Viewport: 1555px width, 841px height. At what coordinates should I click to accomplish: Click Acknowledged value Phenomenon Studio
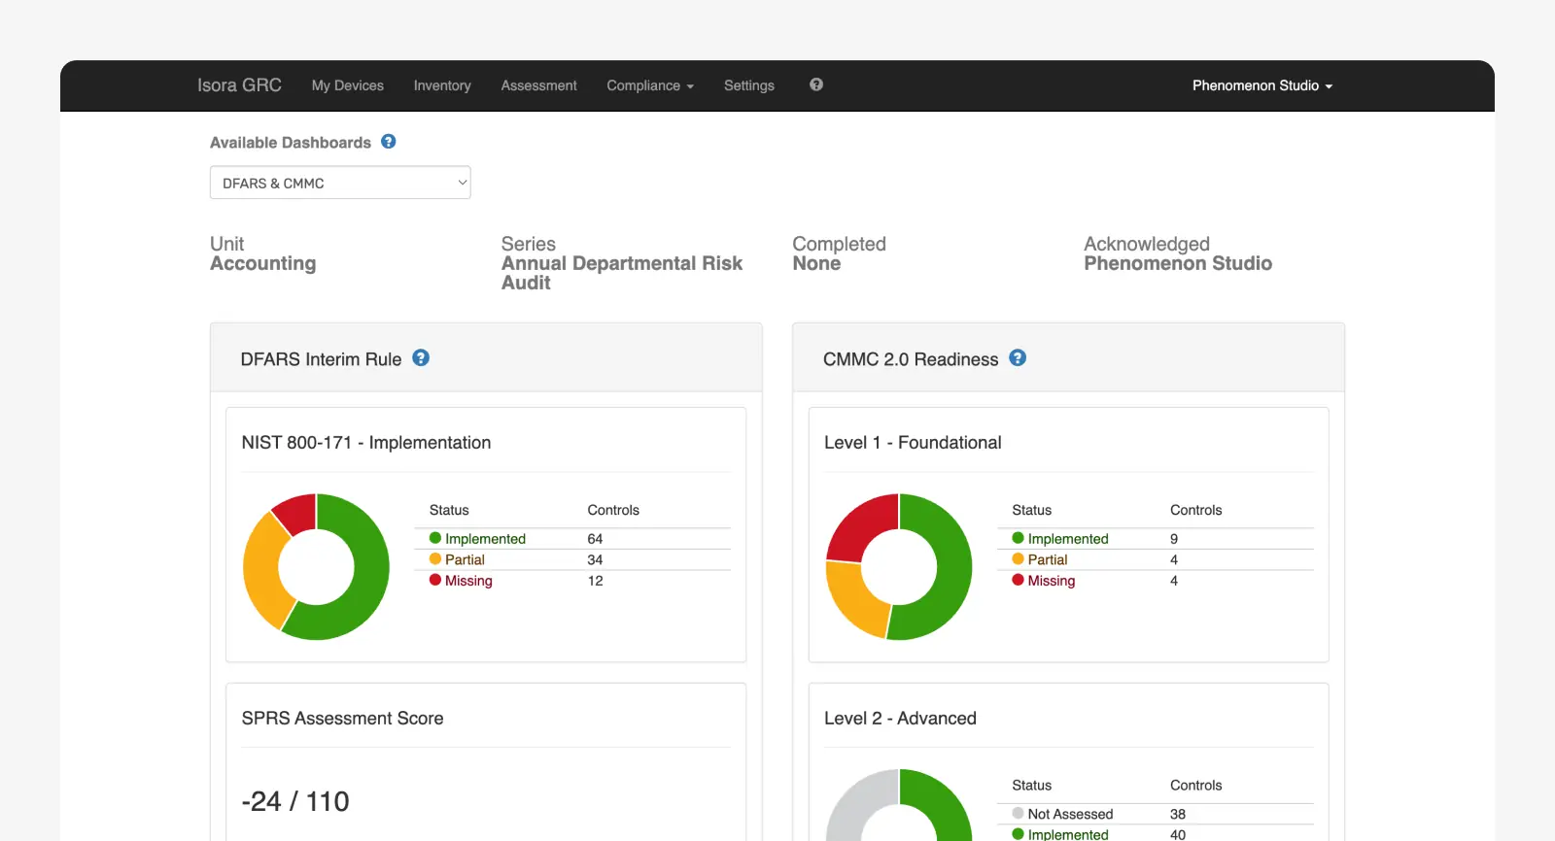tap(1178, 263)
